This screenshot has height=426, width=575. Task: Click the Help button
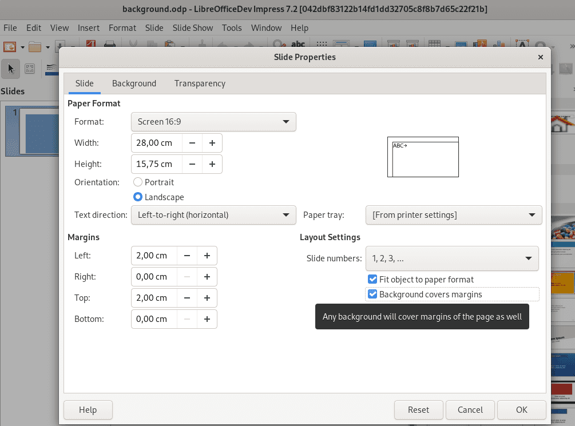pos(88,409)
